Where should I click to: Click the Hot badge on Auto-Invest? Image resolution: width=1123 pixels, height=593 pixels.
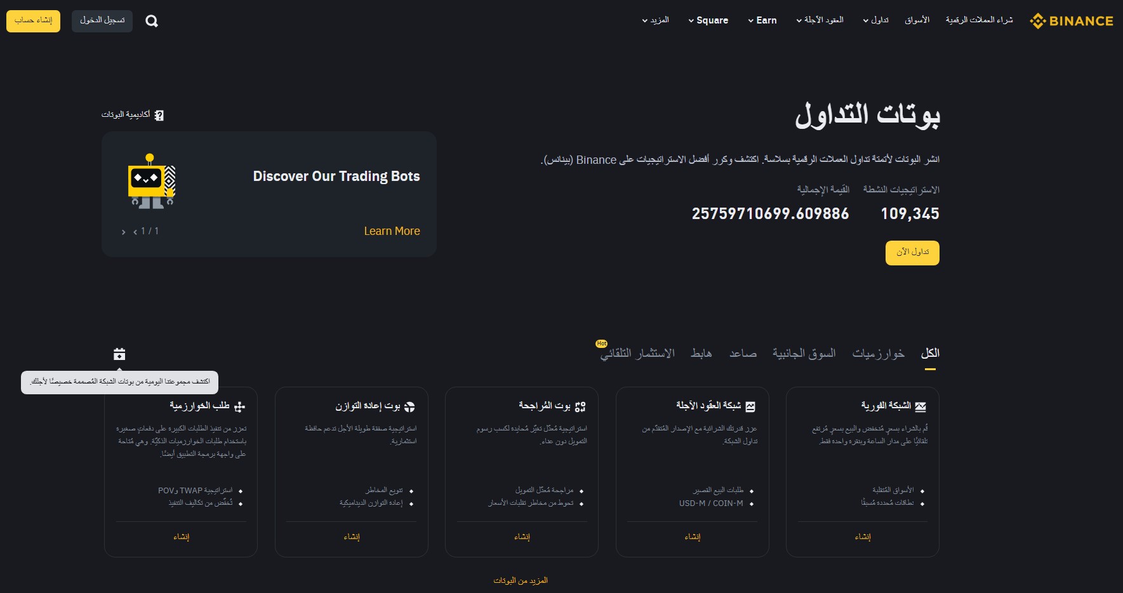point(601,343)
